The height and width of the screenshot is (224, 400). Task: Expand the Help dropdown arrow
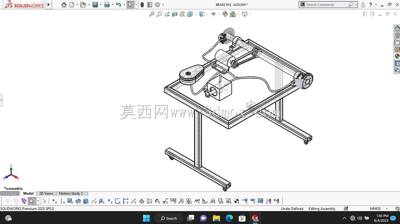click(x=376, y=5)
